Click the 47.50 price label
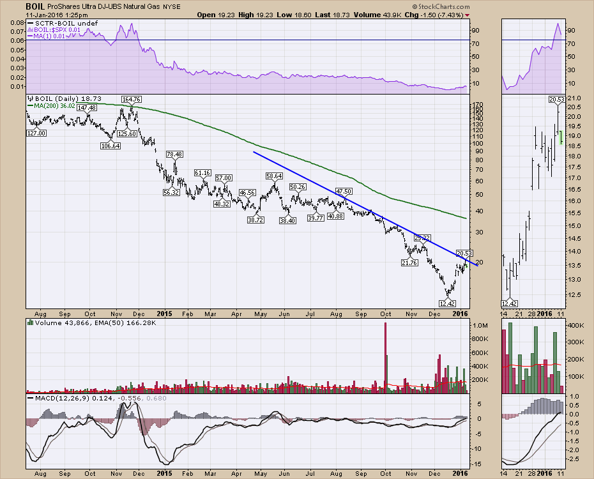 point(344,191)
